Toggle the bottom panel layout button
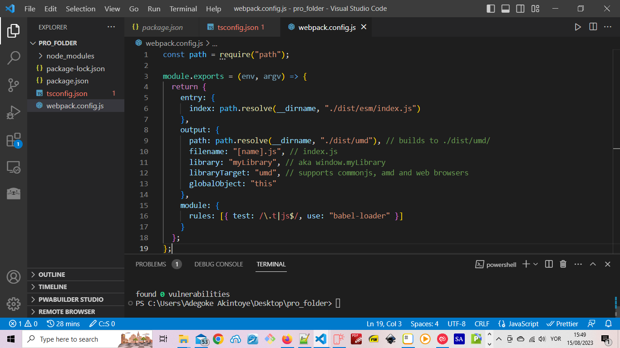Viewport: 620px width, 348px height. (x=506, y=9)
